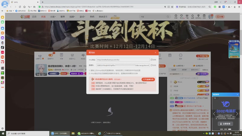Screen dimensions: 242x136
Task: Click the streamer avatar thumbnail
Action: point(41,70)
